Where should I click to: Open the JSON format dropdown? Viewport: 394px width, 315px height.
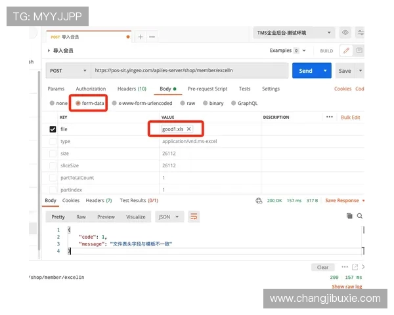(x=169, y=217)
